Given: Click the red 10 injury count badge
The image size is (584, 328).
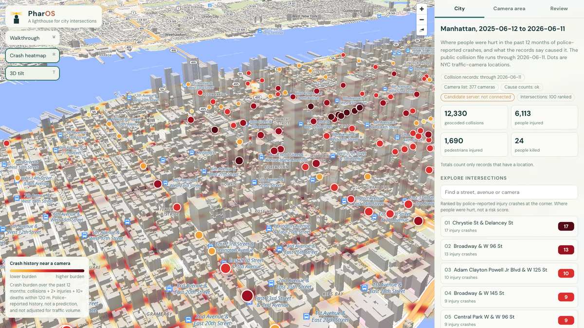Looking at the screenshot, I should coord(566,273).
